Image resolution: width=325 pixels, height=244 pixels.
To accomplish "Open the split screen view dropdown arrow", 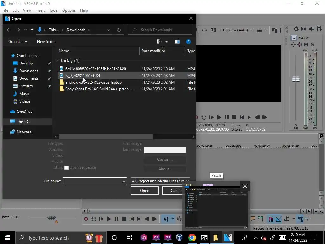I will [x=220, y=30].
